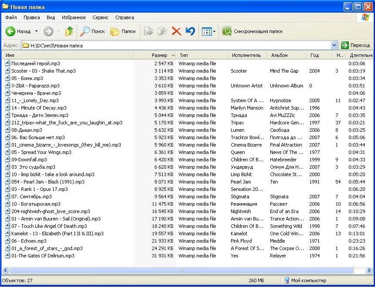Click file icon of Последний герой.mp3
Viewport: 375px width, 287px height.
pyautogui.click(x=7, y=63)
